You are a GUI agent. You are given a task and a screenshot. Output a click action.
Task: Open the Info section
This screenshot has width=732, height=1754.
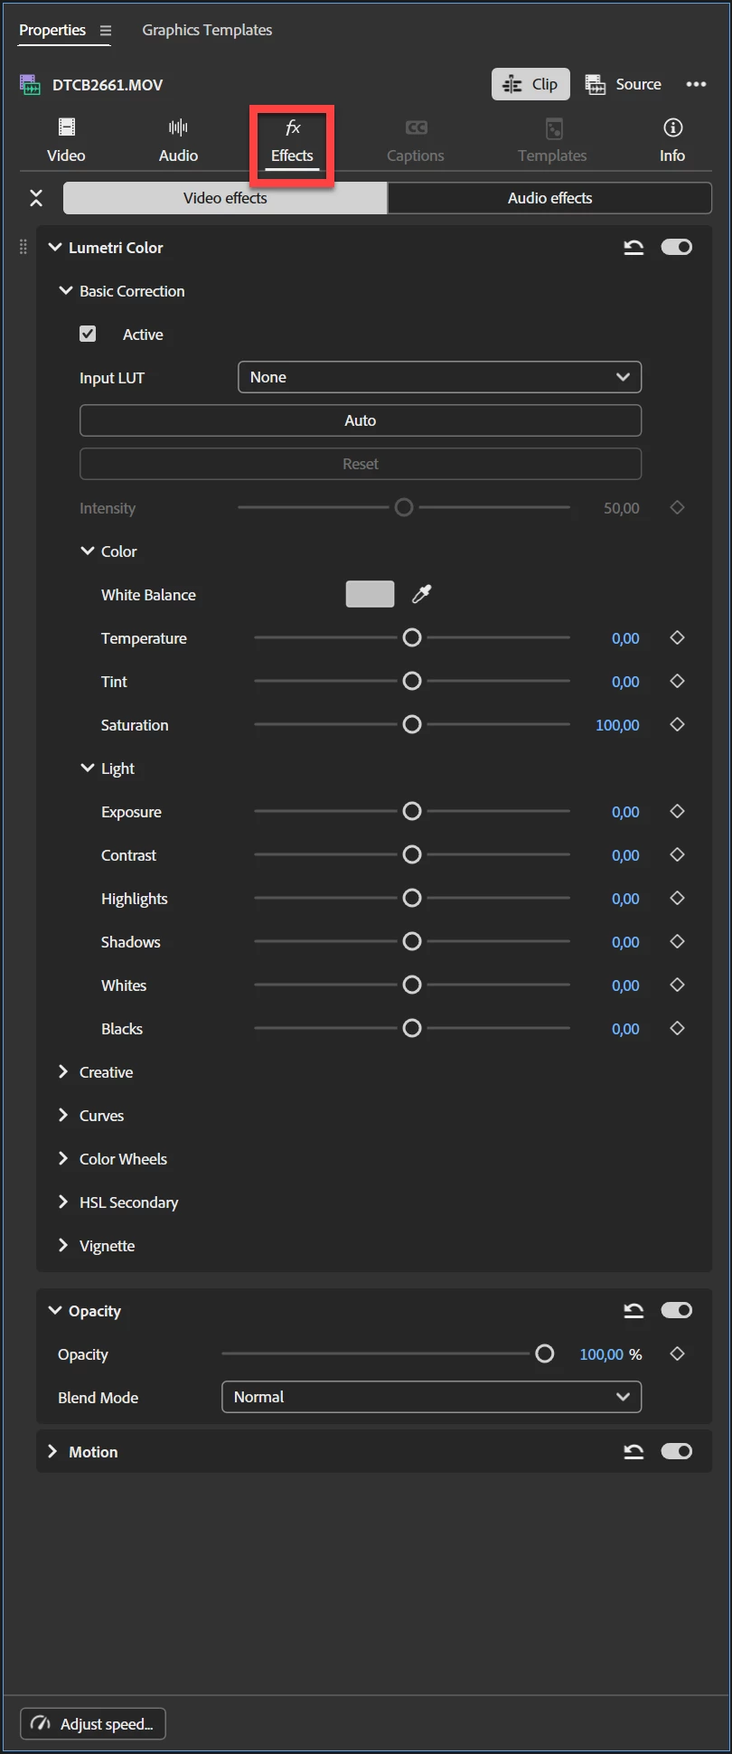tap(672, 140)
